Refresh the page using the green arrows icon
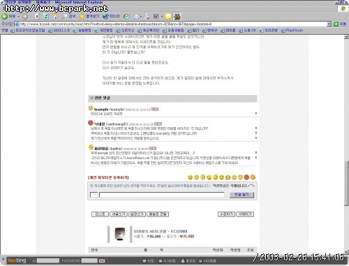This screenshot has height=266, width=349. click(46, 16)
